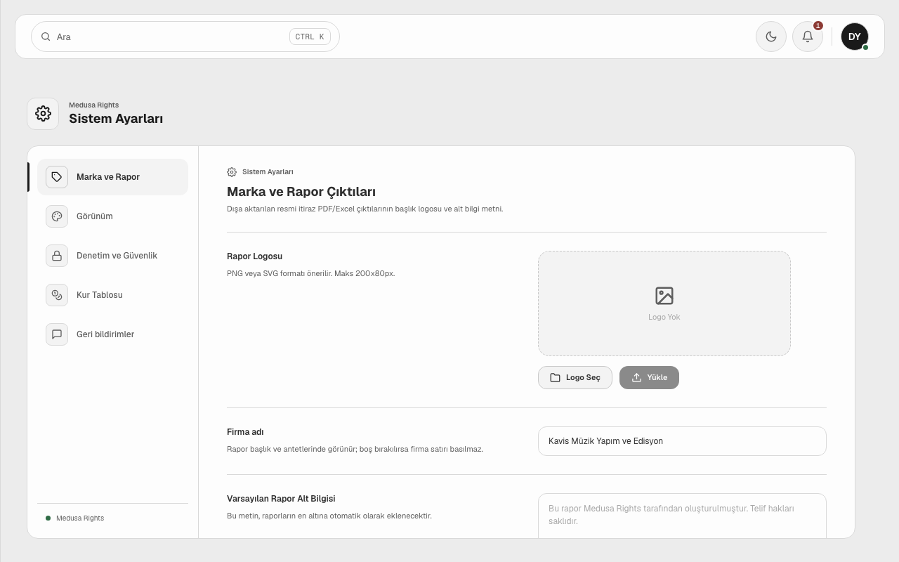
Task: Click the Logo Yok drop area
Action: pos(664,303)
